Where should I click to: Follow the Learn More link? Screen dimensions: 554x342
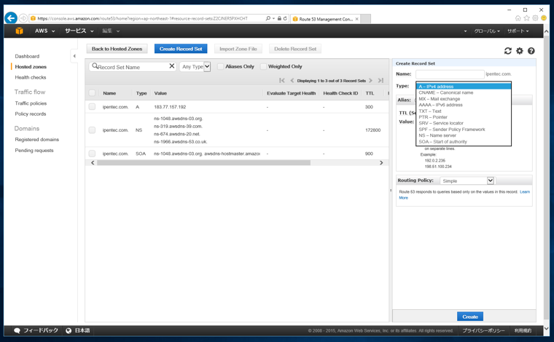[525, 192]
